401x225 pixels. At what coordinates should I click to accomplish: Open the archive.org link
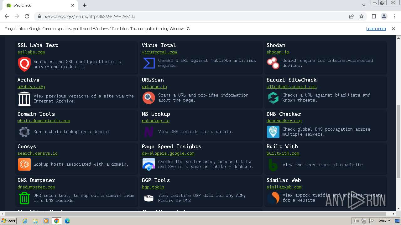click(31, 87)
